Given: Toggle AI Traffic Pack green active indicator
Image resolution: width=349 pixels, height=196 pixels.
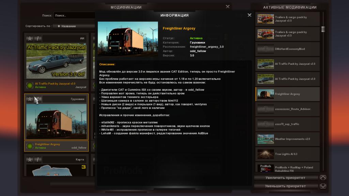Looking at the screenshot, I should [30, 85].
